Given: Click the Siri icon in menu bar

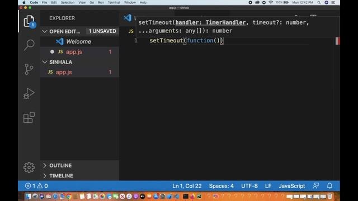Looking at the screenshot, I should (x=327, y=2).
